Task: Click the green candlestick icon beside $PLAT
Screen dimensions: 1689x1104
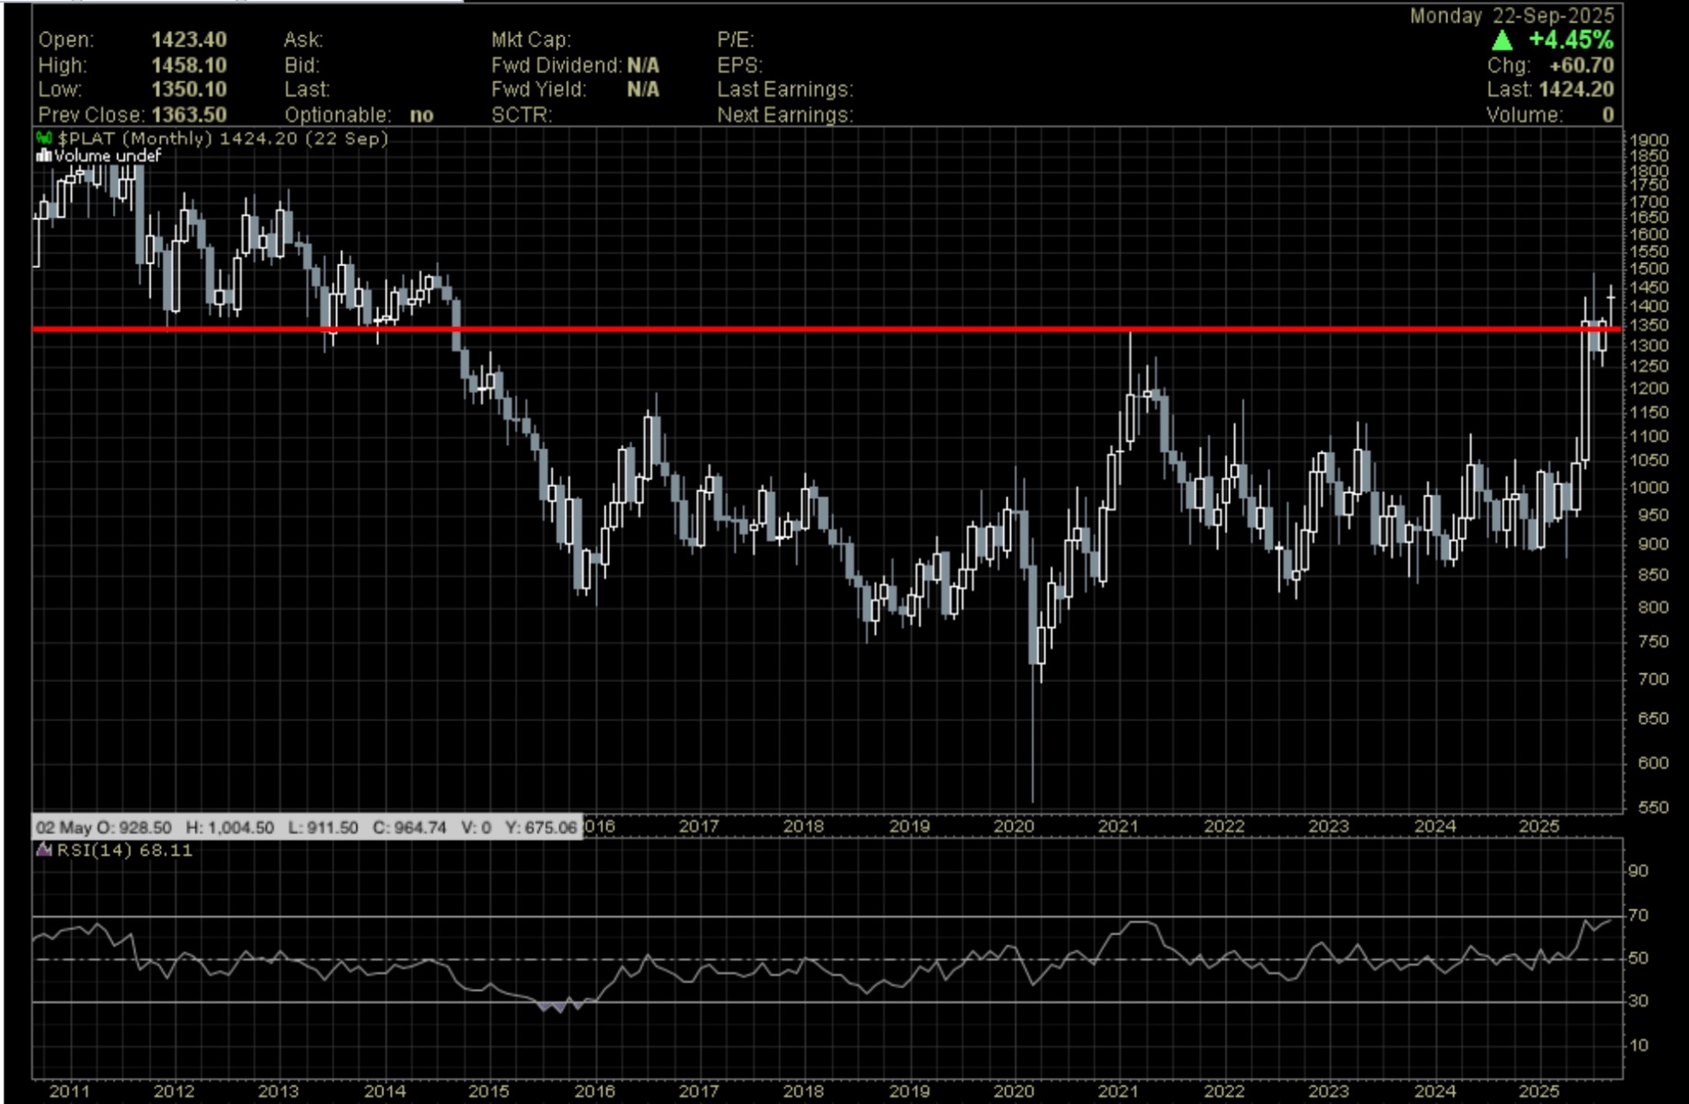Action: pos(44,138)
